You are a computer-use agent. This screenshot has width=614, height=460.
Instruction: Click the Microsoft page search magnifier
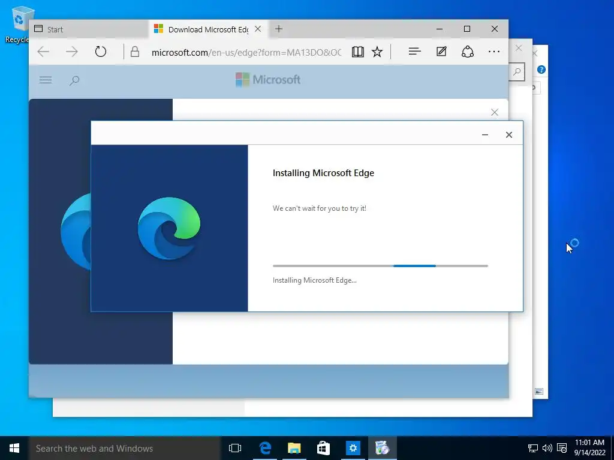pyautogui.click(x=74, y=81)
